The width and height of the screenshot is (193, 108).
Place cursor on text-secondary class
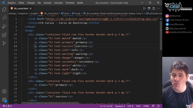click(x=65, y=61)
